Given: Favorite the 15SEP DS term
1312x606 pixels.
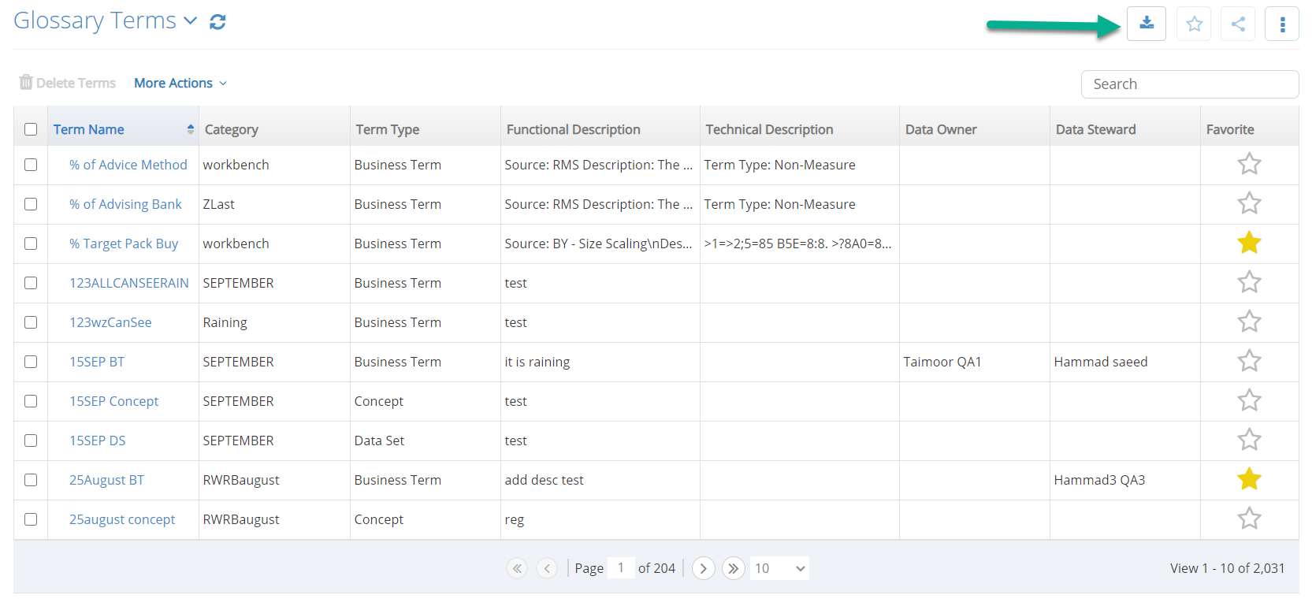Looking at the screenshot, I should 1249,440.
